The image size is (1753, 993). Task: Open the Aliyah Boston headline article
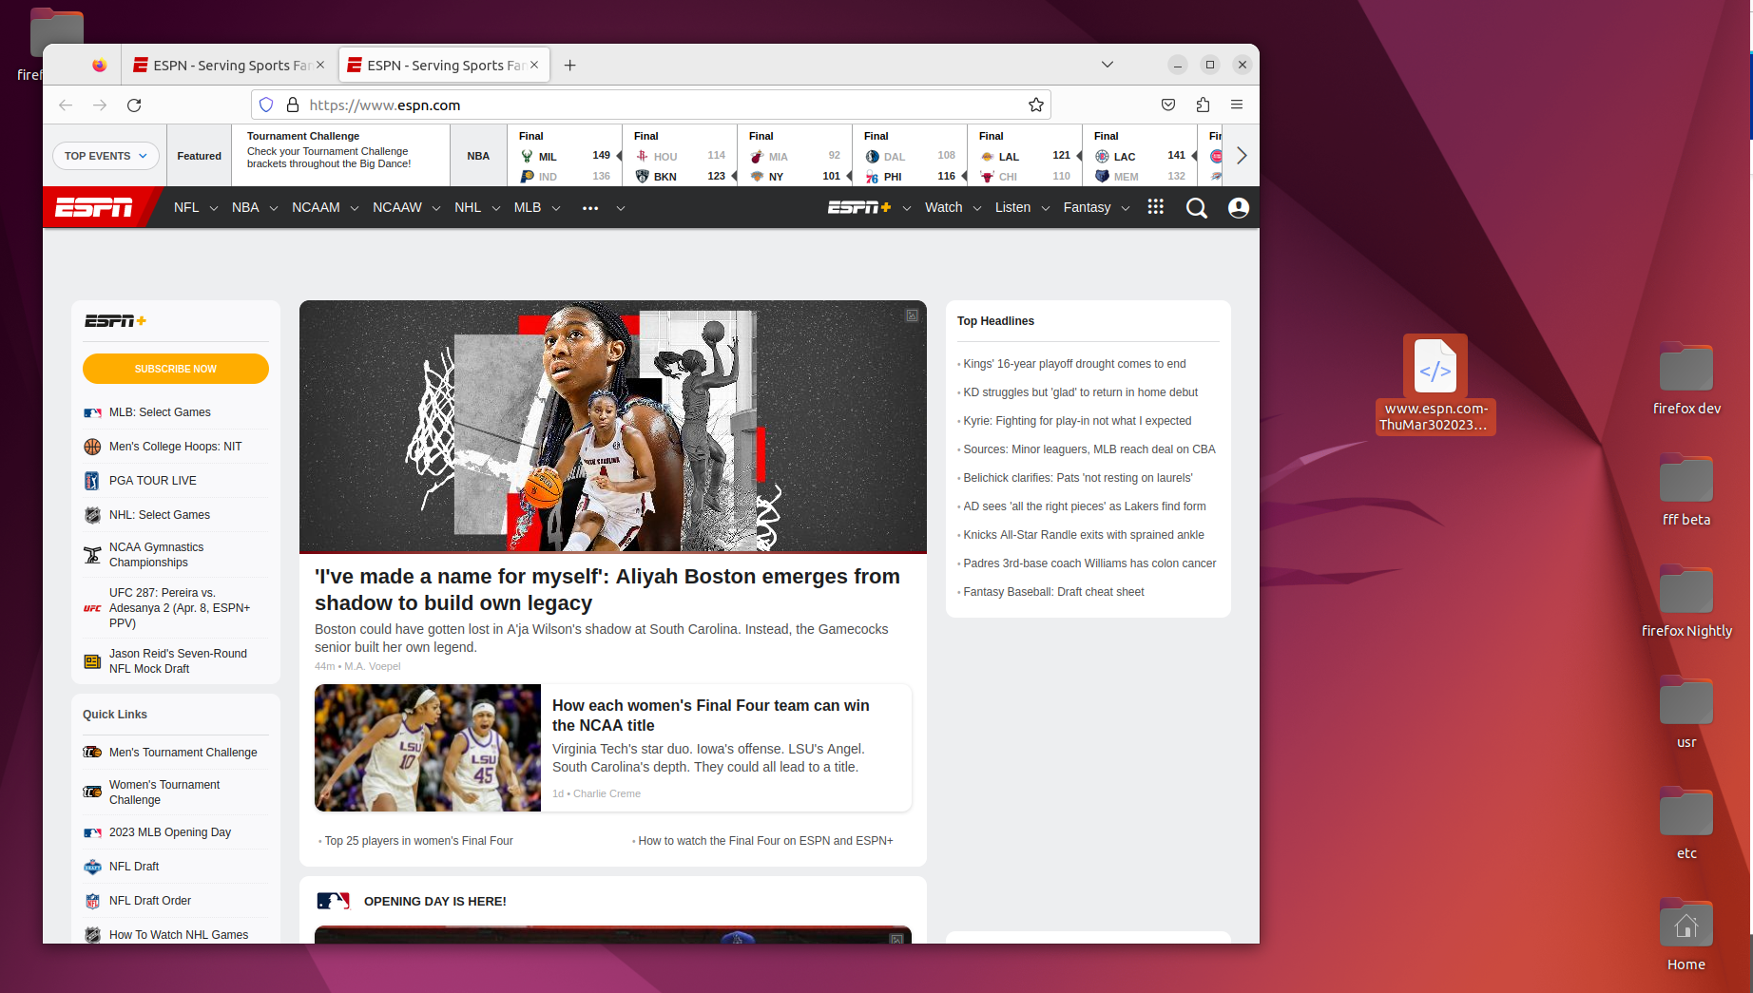click(x=607, y=589)
